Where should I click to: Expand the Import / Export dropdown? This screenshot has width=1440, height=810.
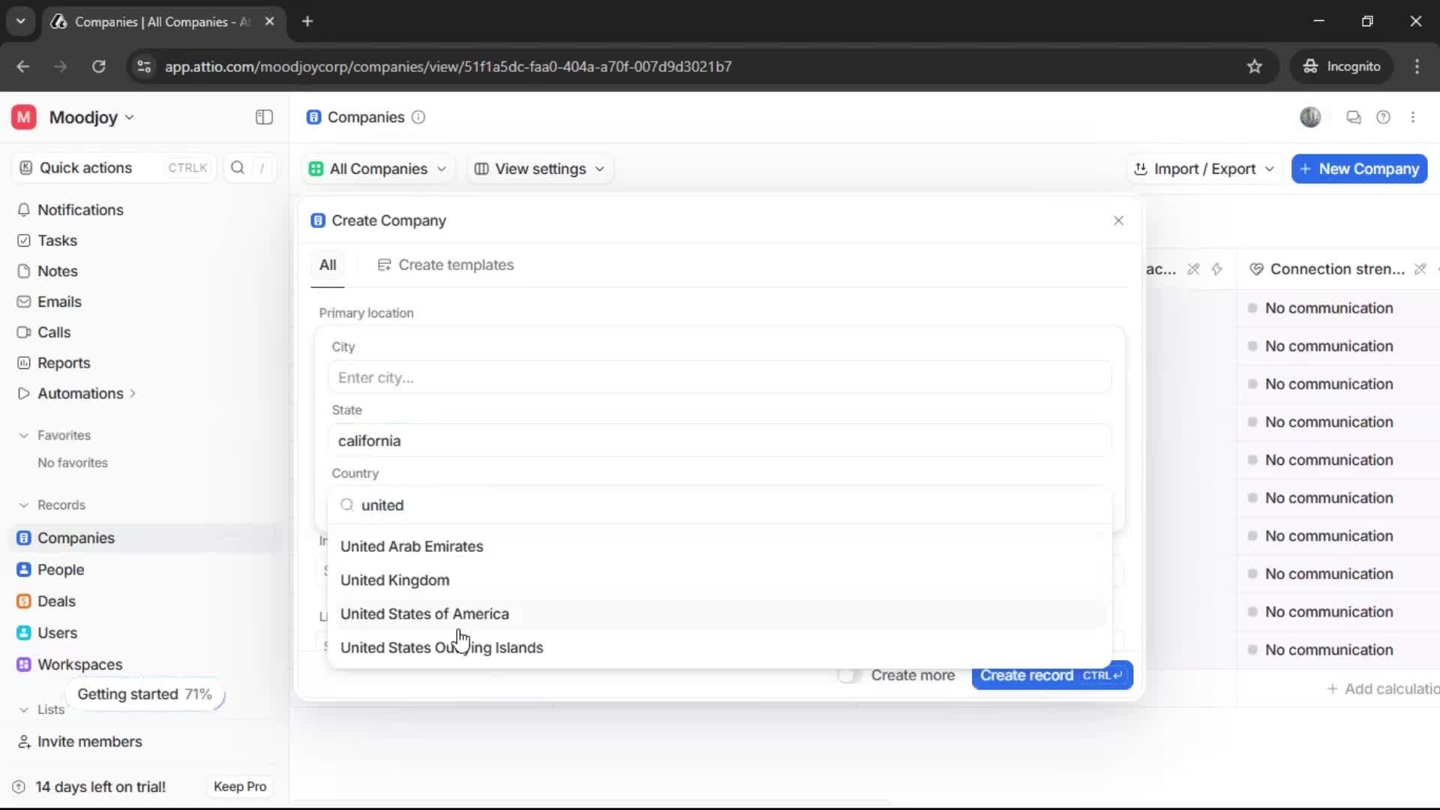(x=1204, y=169)
